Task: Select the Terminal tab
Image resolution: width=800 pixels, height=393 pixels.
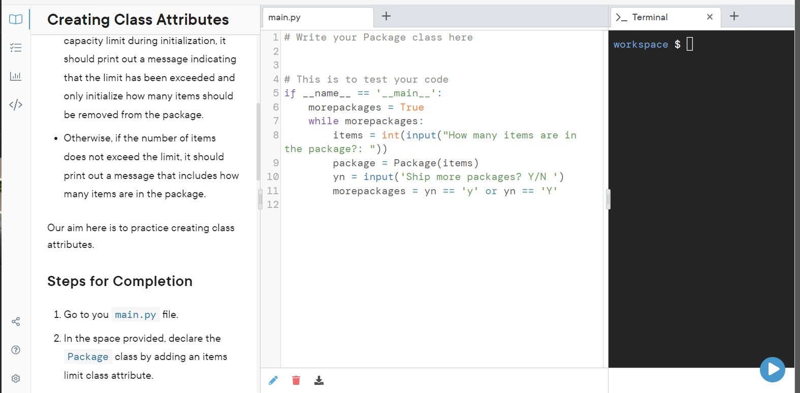Action: click(666, 17)
